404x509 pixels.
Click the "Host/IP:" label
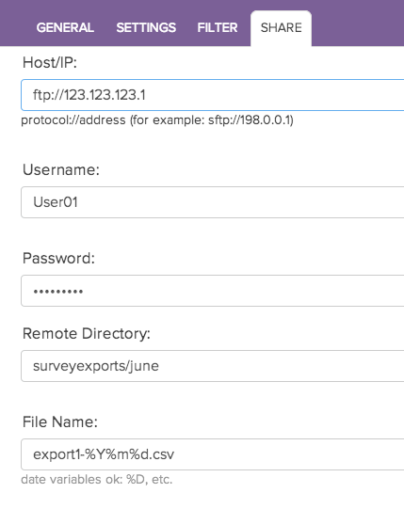tap(50, 62)
